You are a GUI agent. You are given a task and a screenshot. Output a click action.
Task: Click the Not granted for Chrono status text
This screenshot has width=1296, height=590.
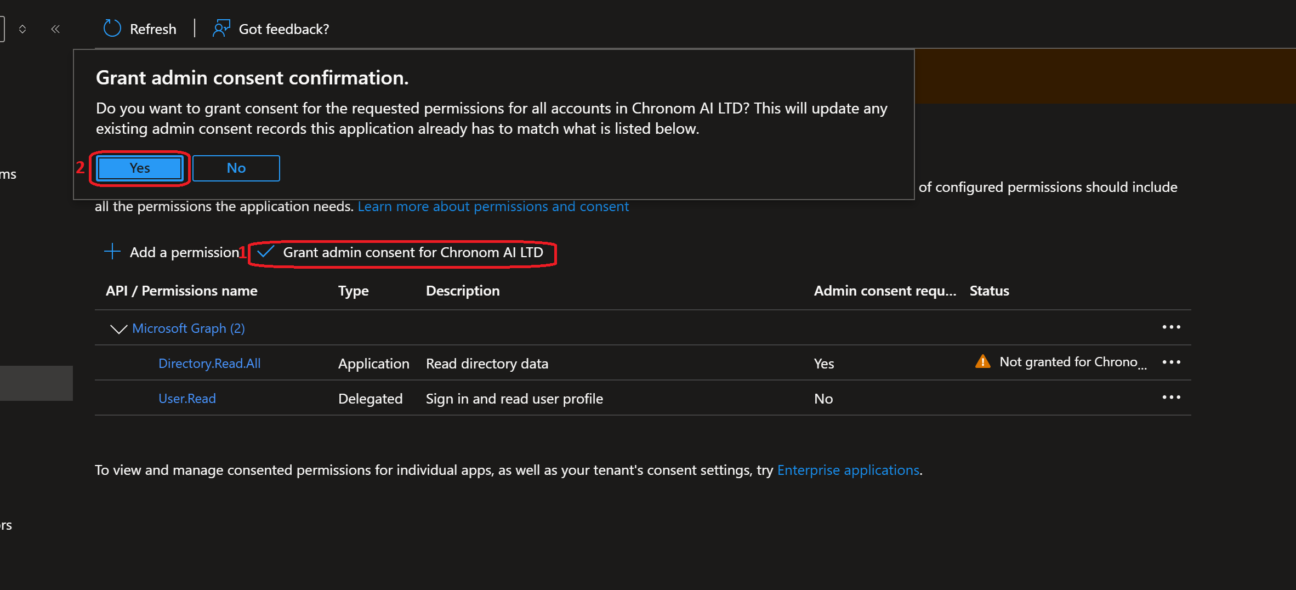pos(1072,362)
